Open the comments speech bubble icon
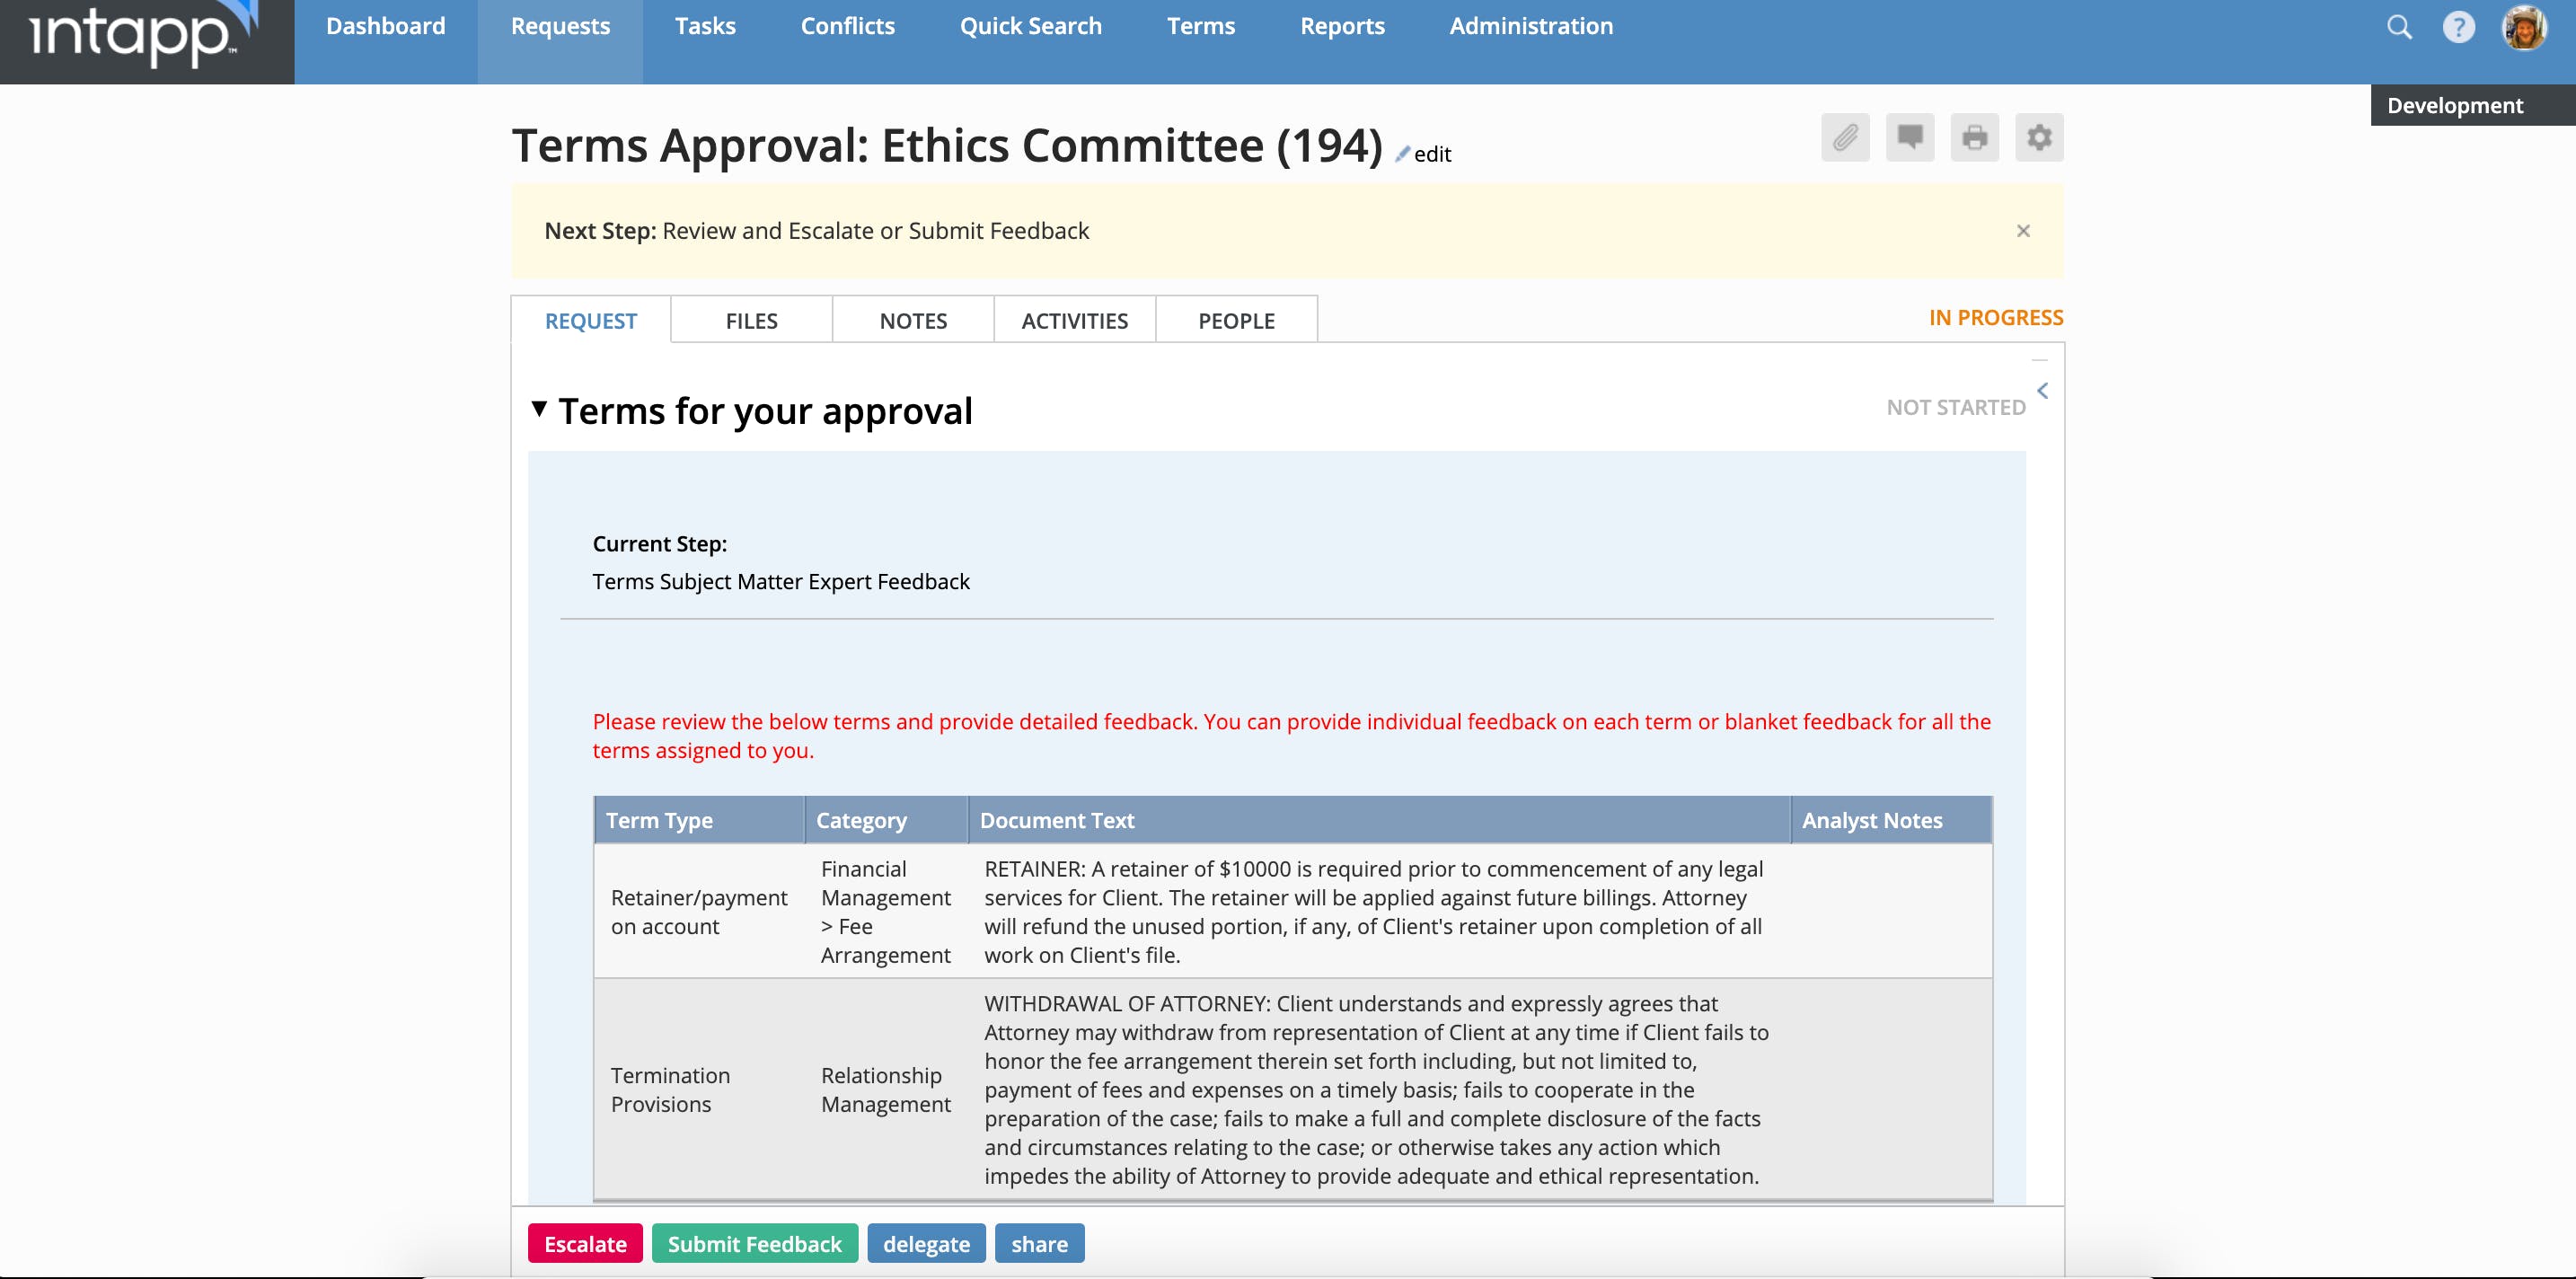Image resolution: width=2576 pixels, height=1279 pixels. pos(1909,137)
